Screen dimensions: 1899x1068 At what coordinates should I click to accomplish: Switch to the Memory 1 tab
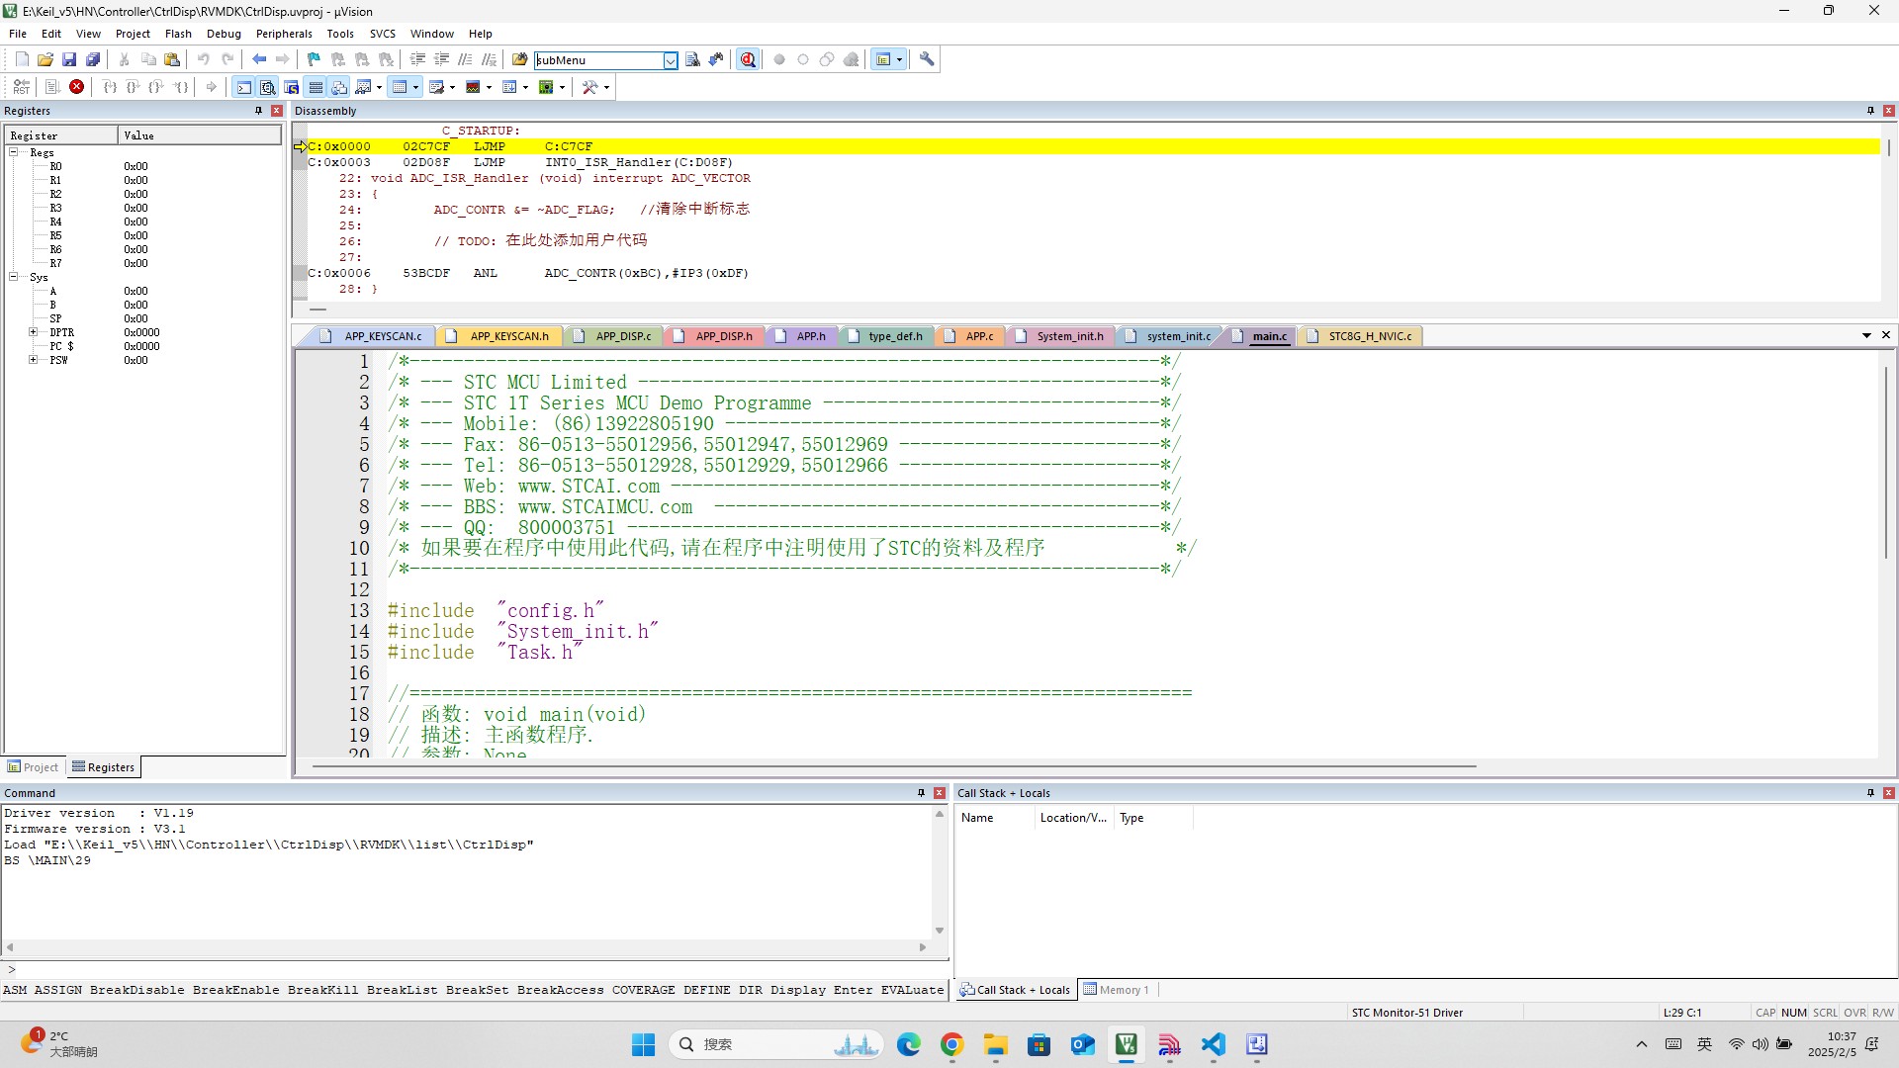click(1117, 990)
